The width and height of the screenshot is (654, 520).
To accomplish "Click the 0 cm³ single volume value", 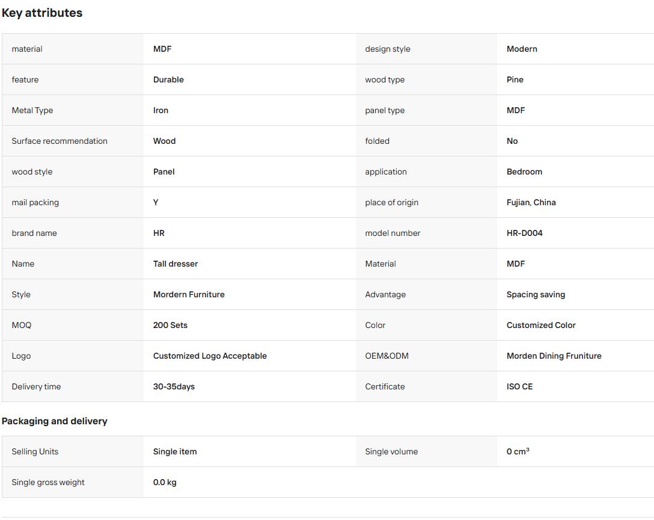I will coord(518,451).
